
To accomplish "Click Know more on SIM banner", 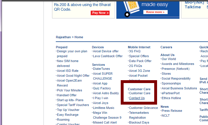I will 155,12.
